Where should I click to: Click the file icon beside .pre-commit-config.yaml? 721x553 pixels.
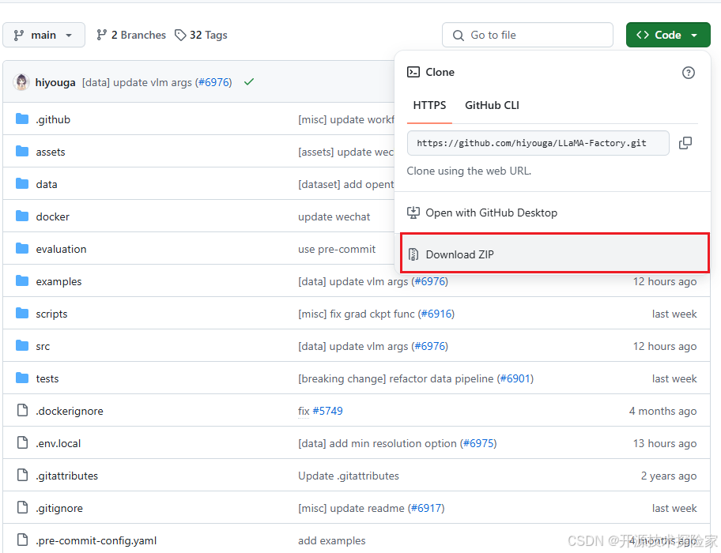pyautogui.click(x=22, y=540)
